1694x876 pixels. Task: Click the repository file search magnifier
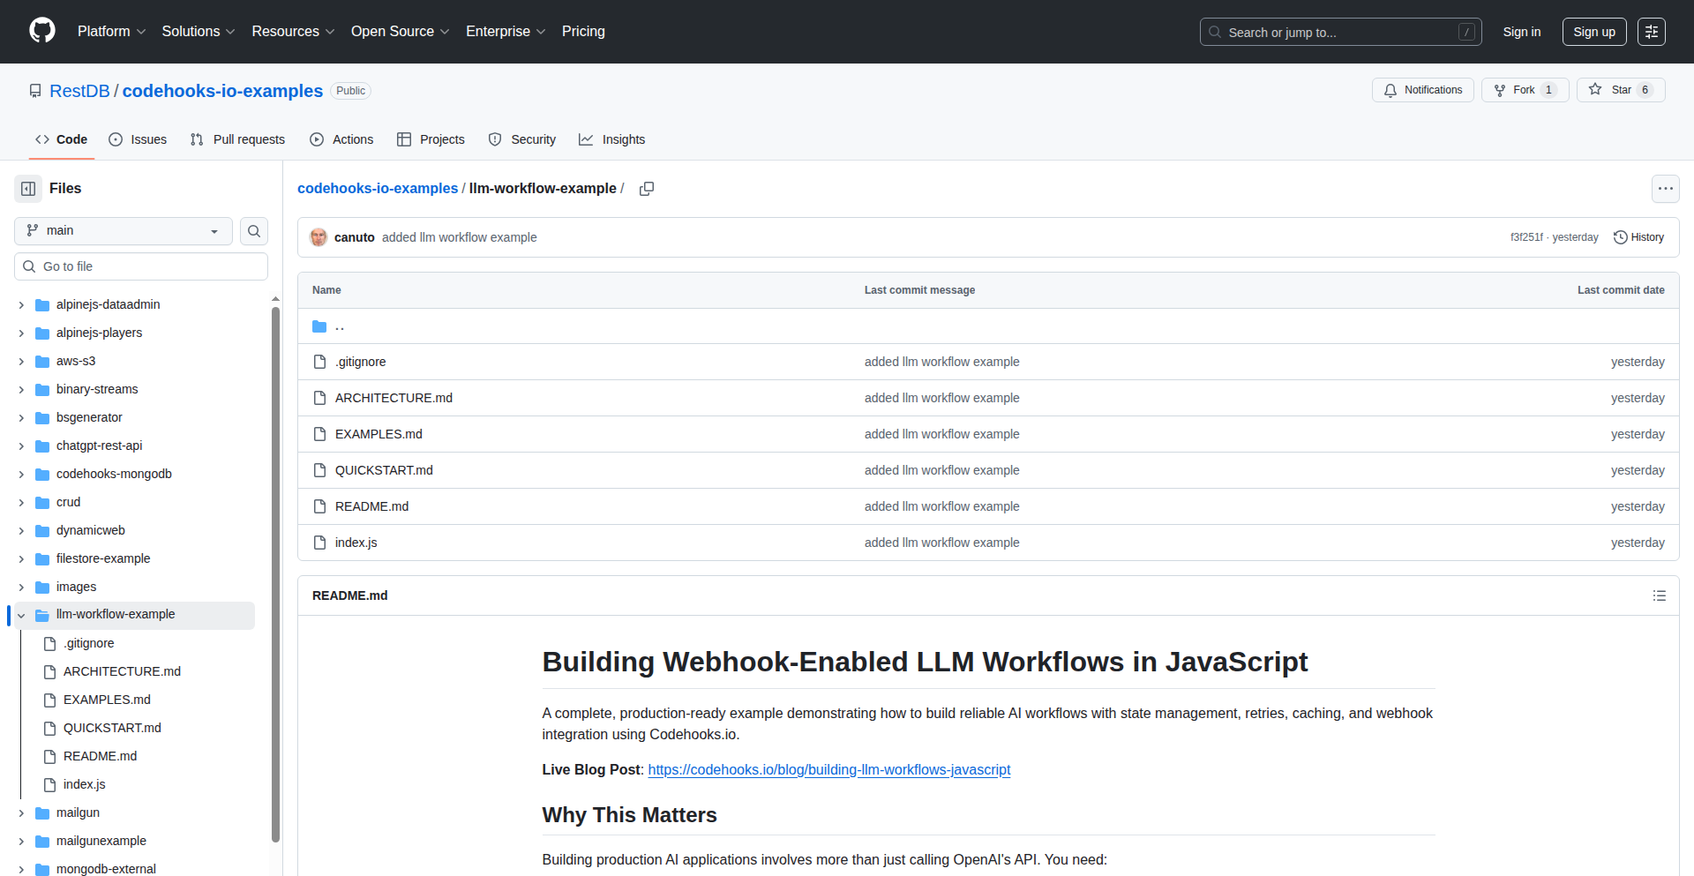click(x=254, y=231)
